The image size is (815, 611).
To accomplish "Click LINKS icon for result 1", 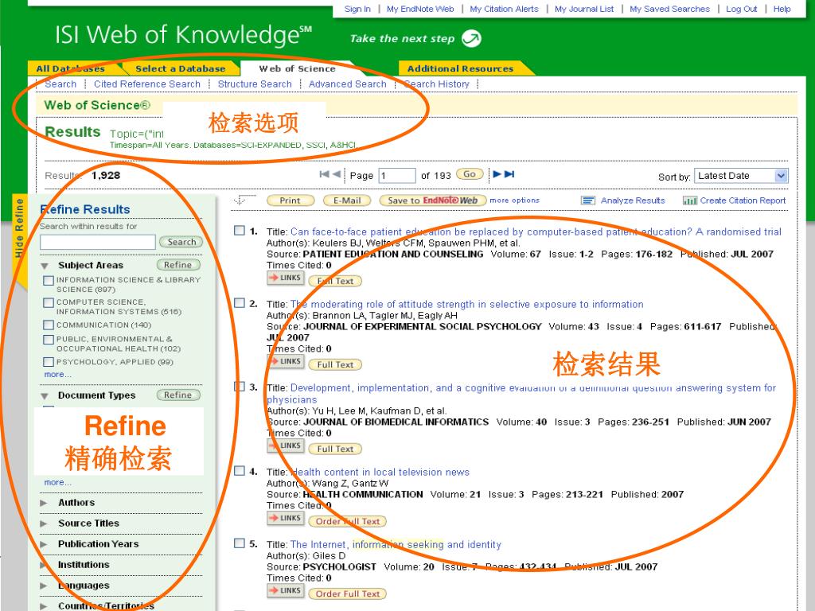I will coord(286,278).
